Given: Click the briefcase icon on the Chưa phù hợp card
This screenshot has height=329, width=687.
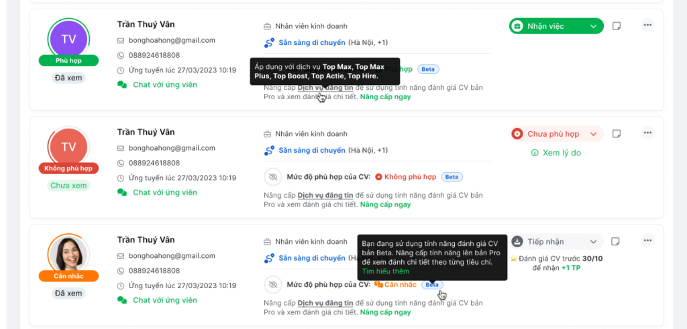Looking at the screenshot, I should 267,134.
